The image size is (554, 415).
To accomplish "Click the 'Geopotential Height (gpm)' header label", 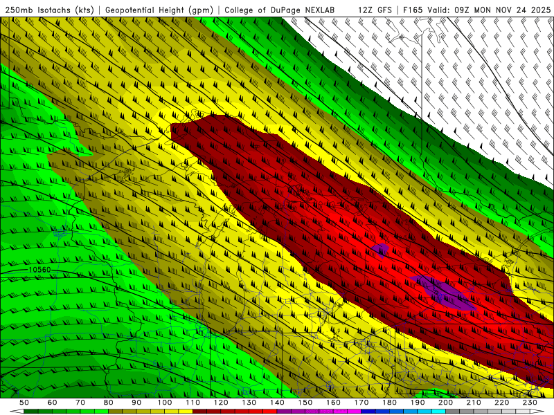I will point(159,10).
